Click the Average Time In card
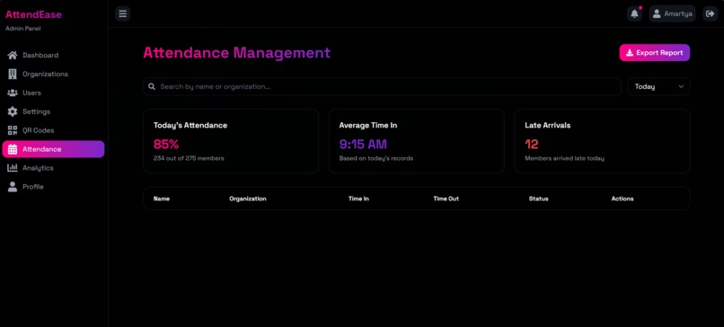 click(x=417, y=141)
